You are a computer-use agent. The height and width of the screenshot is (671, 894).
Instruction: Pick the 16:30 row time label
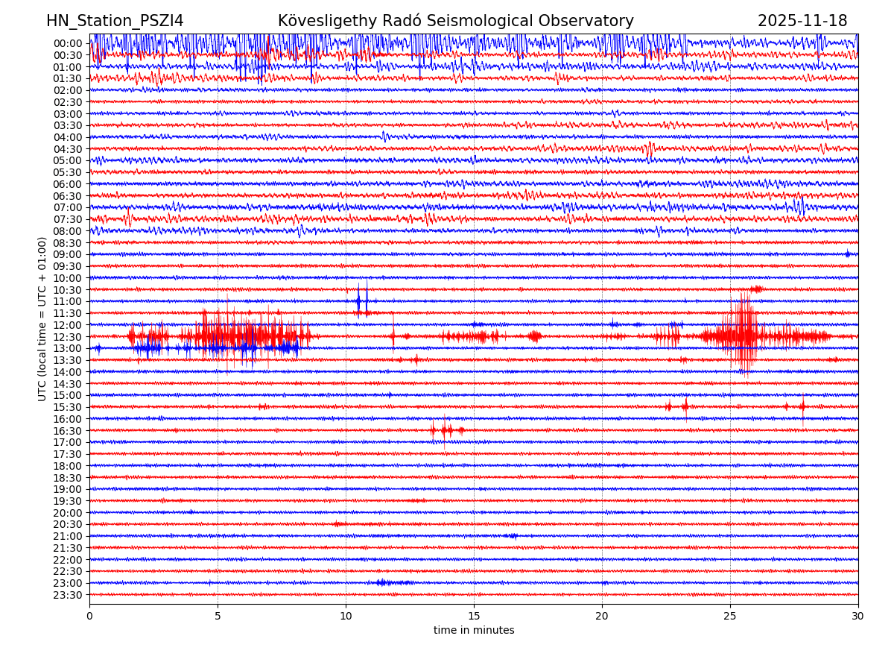67,431
